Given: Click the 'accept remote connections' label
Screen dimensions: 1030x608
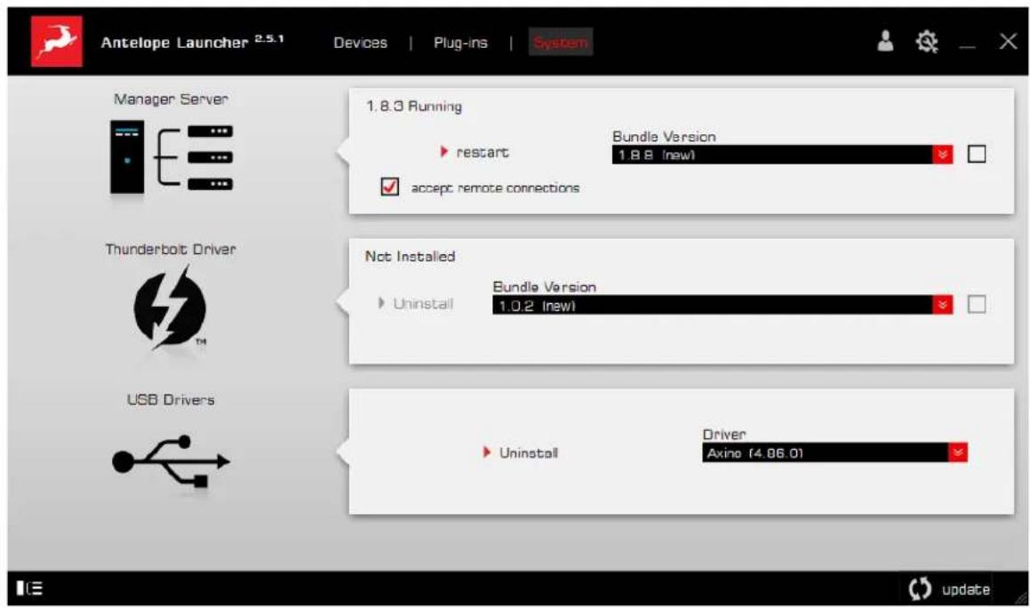Looking at the screenshot, I should 495,188.
